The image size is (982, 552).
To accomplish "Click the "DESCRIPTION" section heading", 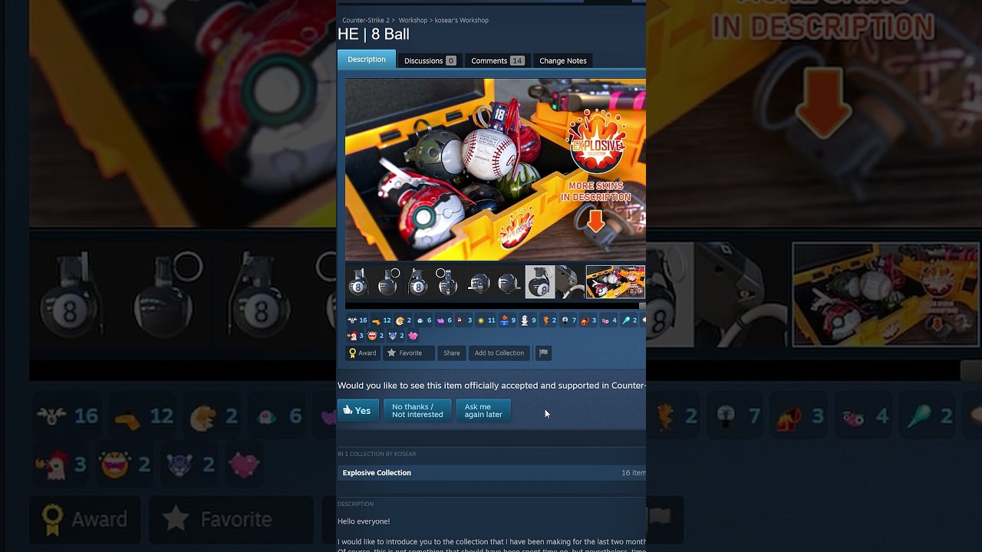I will (x=355, y=504).
